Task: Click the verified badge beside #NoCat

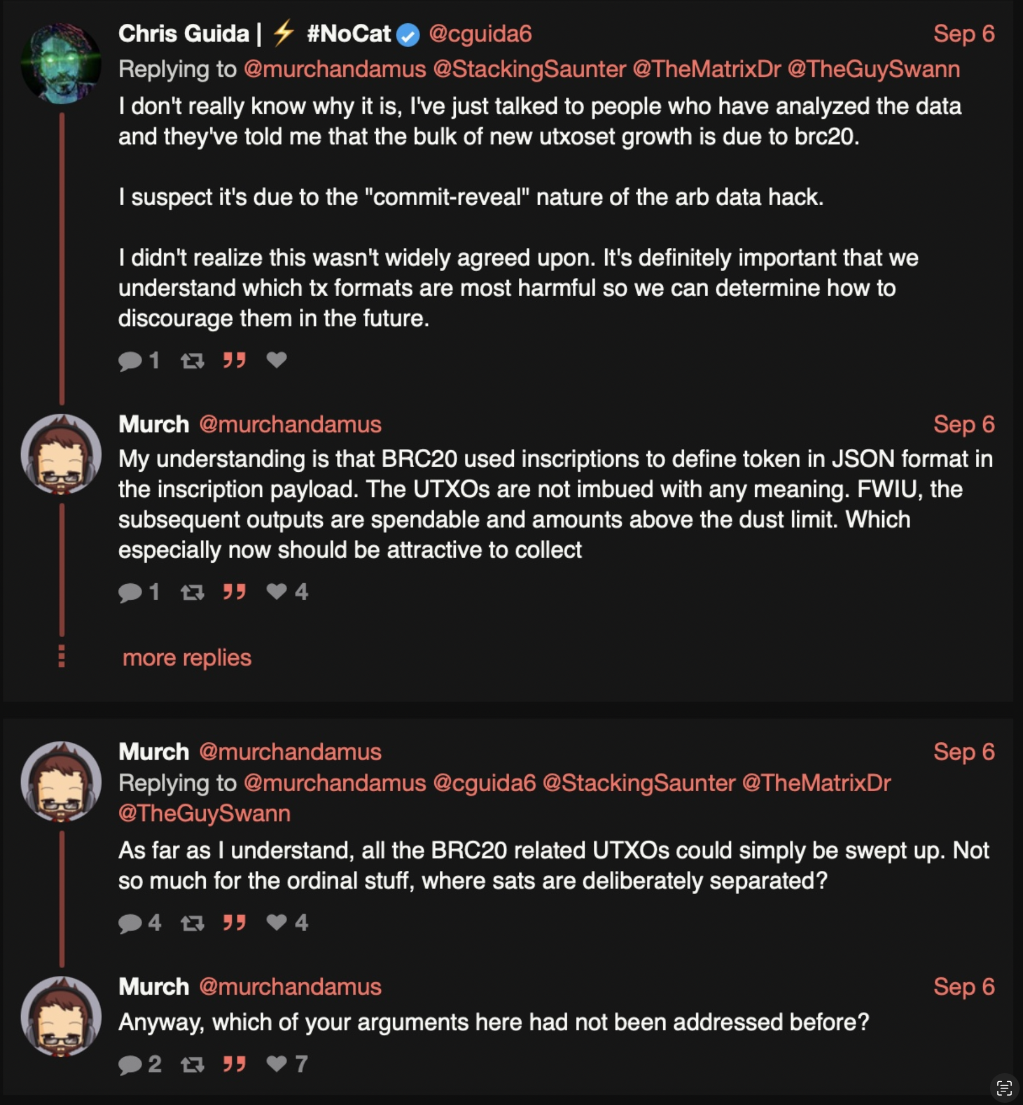Action: coord(407,36)
